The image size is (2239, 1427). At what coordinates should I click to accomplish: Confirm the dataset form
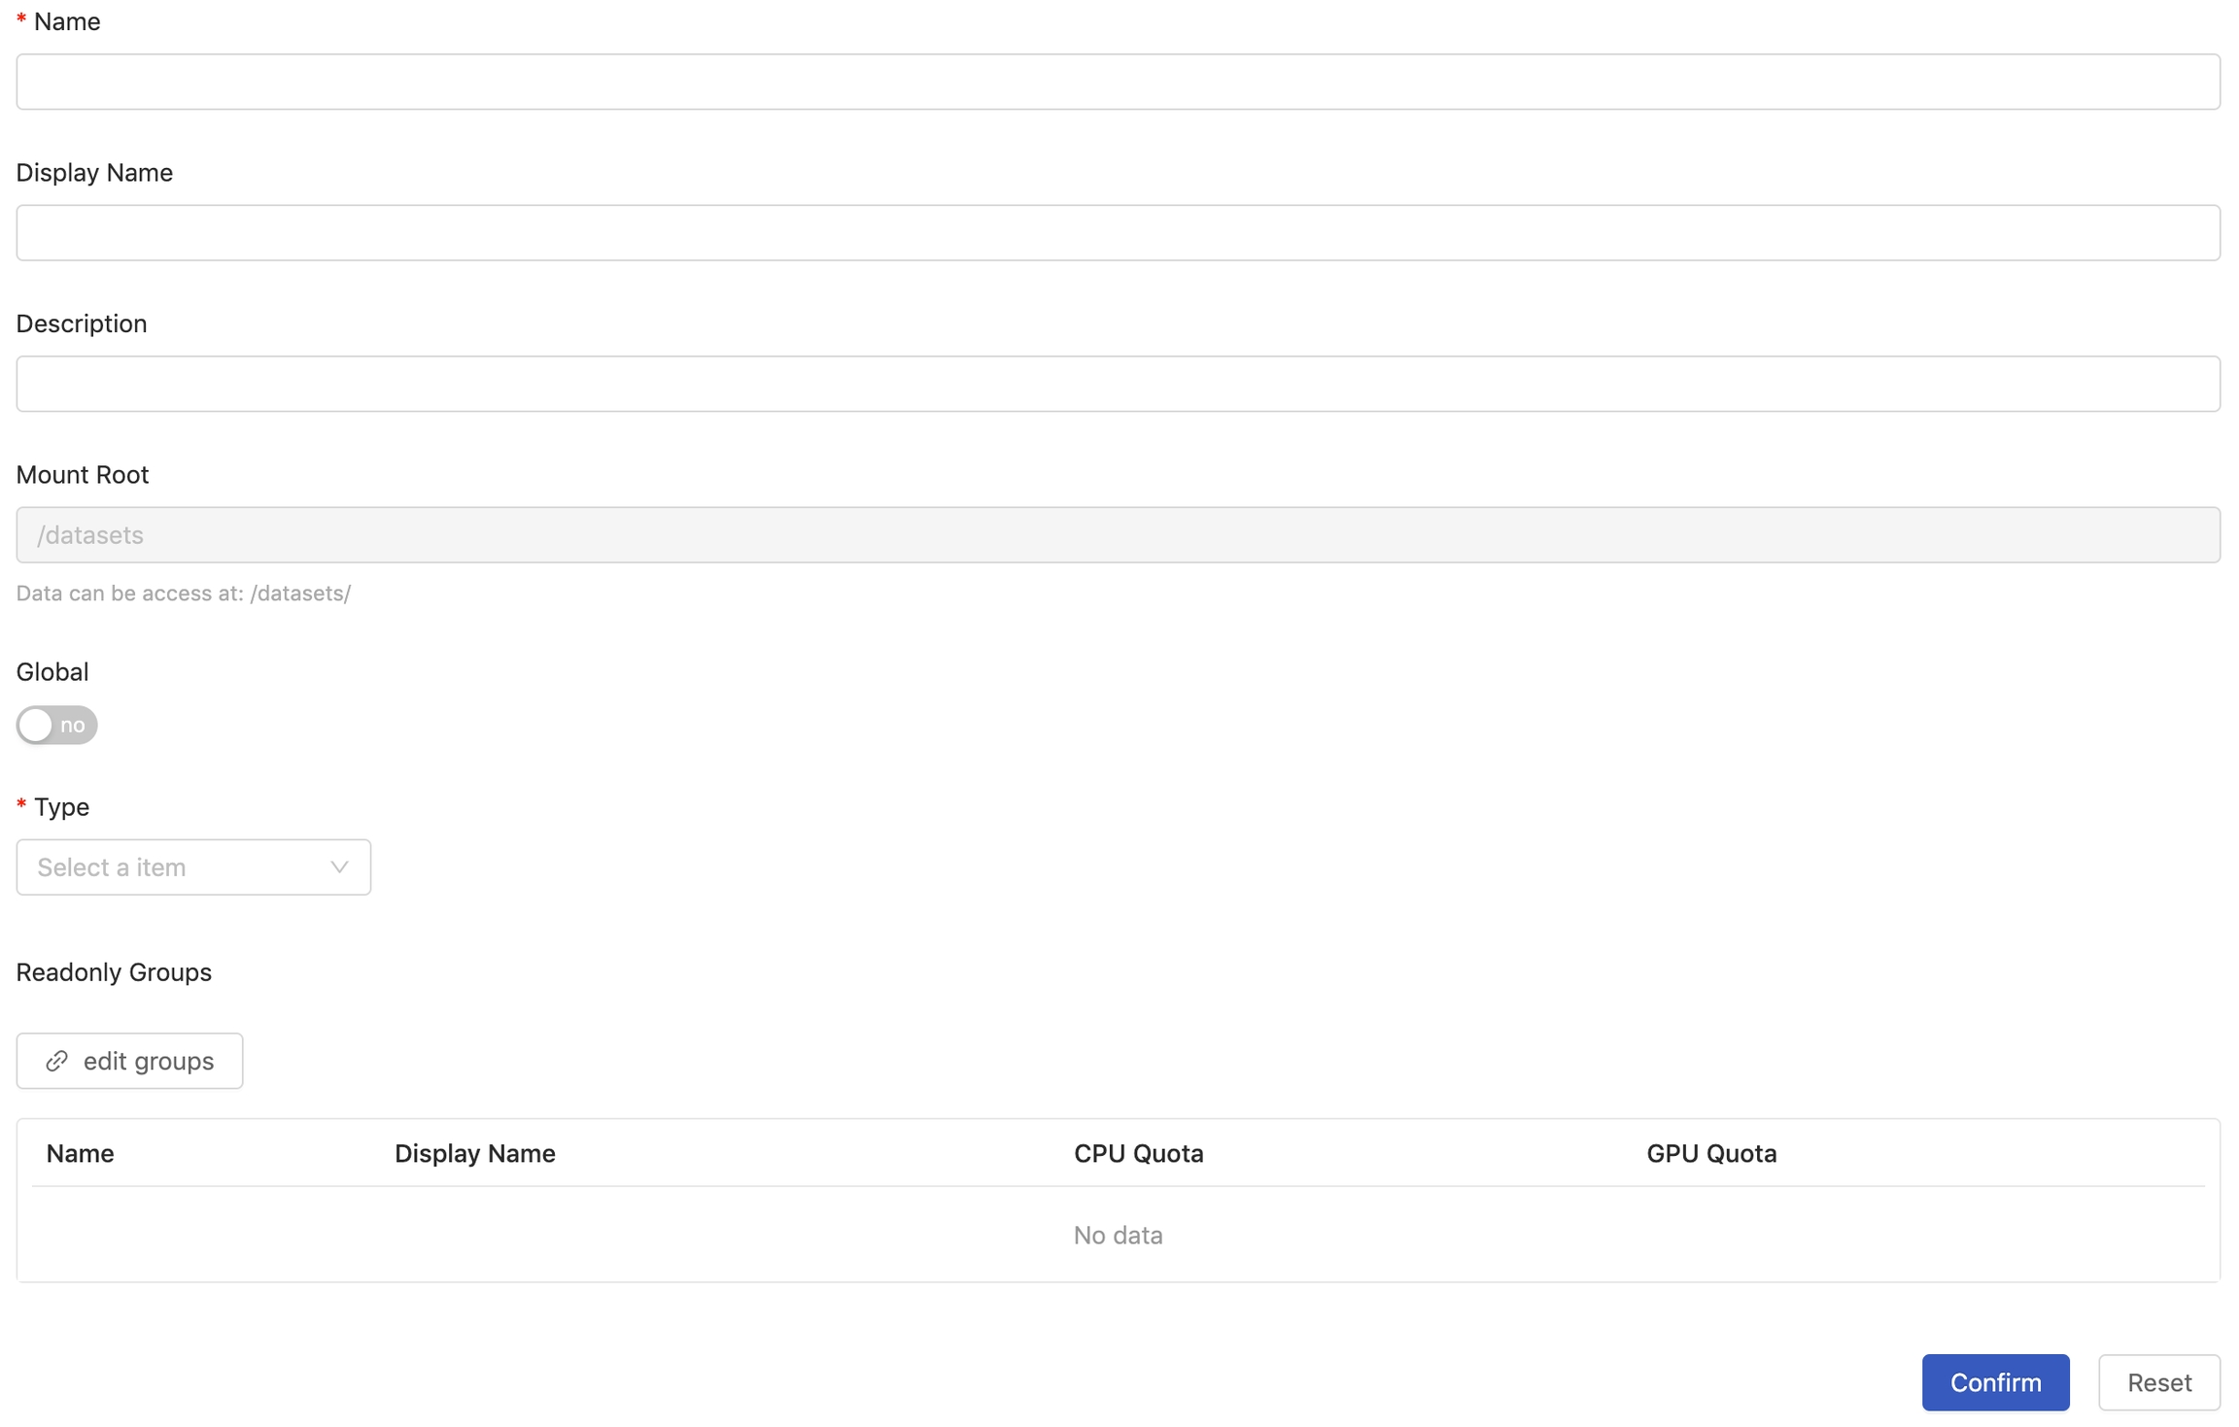1995,1381
